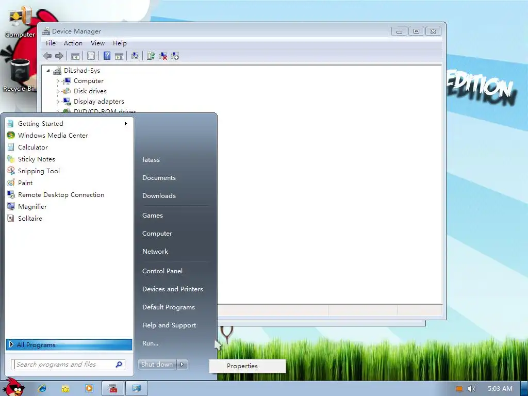Viewport: 528px width, 396px height.
Task: Click the Uninstall device icon with red X
Action: tap(163, 56)
